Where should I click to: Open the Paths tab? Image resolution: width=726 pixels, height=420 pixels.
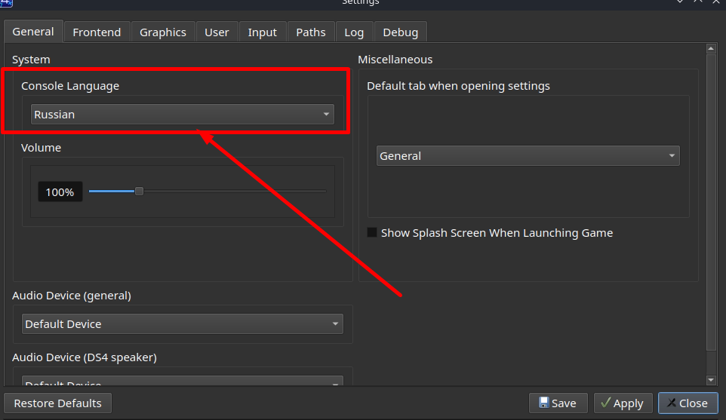pos(310,32)
